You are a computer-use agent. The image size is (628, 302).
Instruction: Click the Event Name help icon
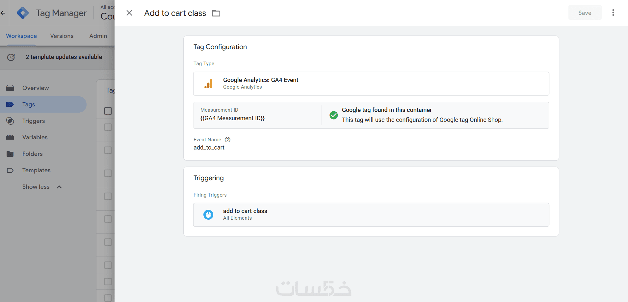click(x=227, y=140)
